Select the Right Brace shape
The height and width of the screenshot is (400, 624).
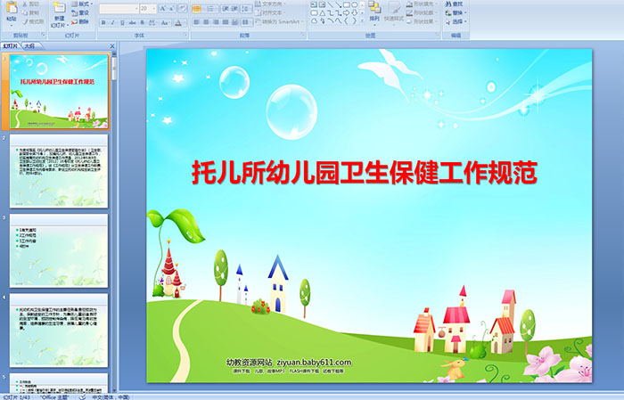point(354,20)
